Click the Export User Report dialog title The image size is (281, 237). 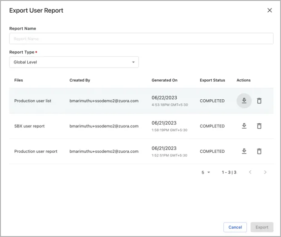[36, 10]
